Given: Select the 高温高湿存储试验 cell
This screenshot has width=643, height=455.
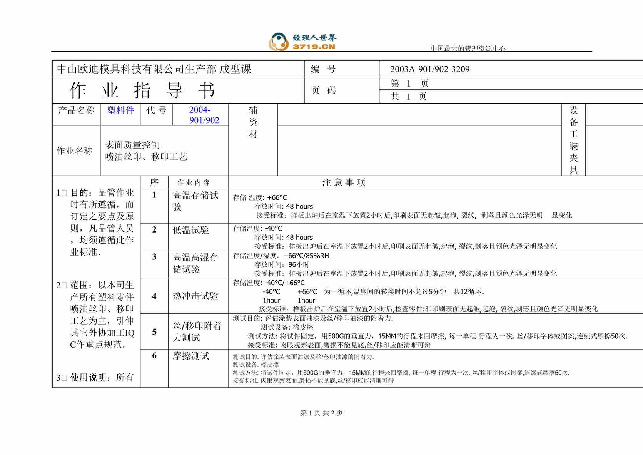Looking at the screenshot, I should [x=199, y=264].
